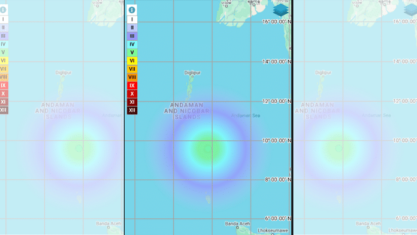This screenshot has height=235, width=417.
Task: Select intensity III swatch in the center legend
Action: [x=132, y=36]
